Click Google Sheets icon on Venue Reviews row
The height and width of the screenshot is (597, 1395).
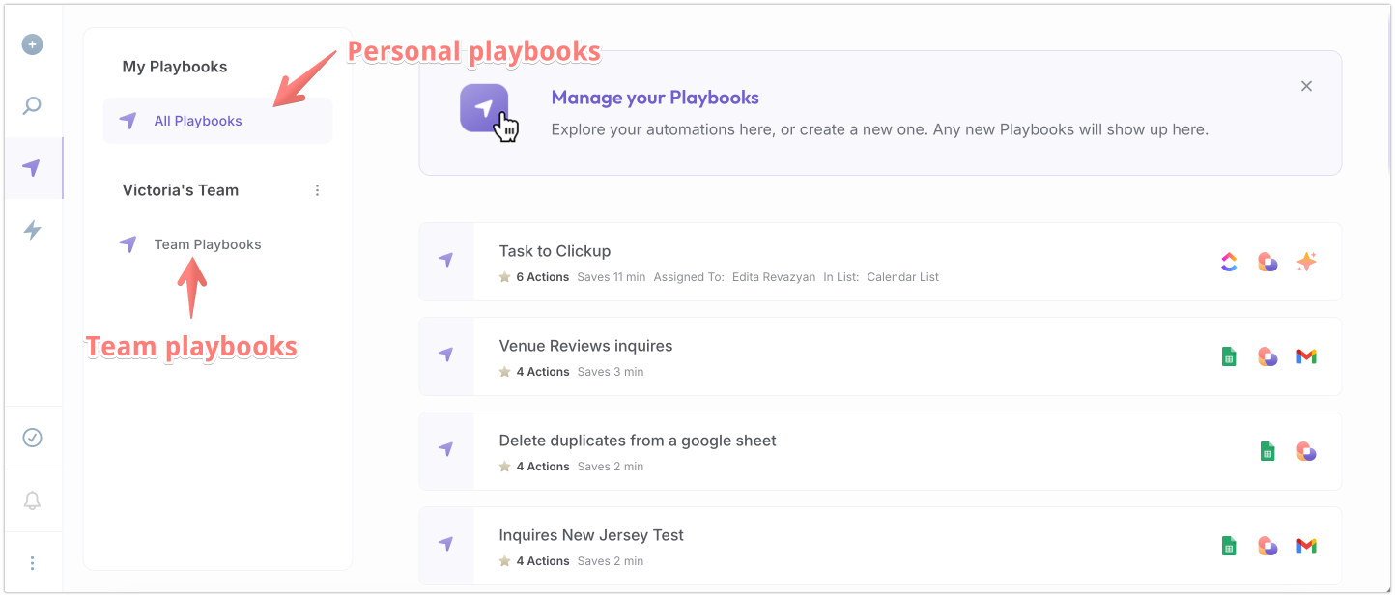(x=1229, y=356)
